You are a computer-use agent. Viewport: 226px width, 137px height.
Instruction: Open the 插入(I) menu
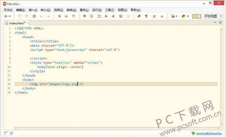click(x=33, y=10)
